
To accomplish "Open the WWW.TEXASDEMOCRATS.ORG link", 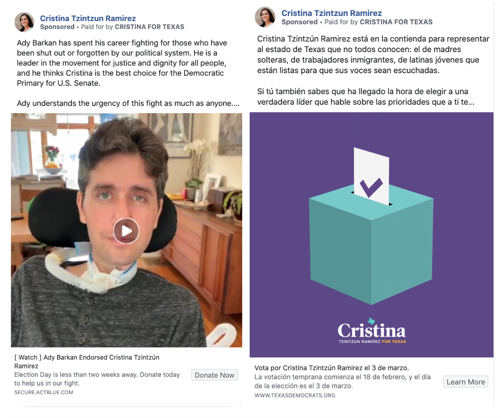I will [295, 395].
